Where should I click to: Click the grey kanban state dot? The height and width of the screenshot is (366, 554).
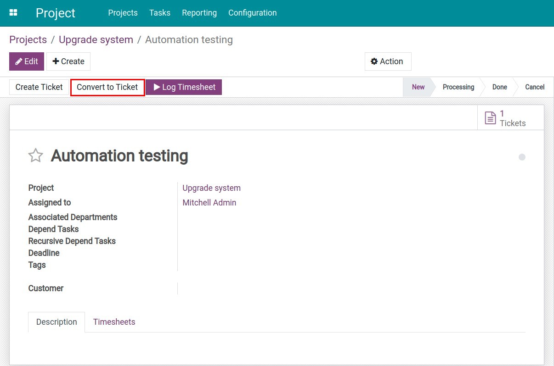coord(522,157)
